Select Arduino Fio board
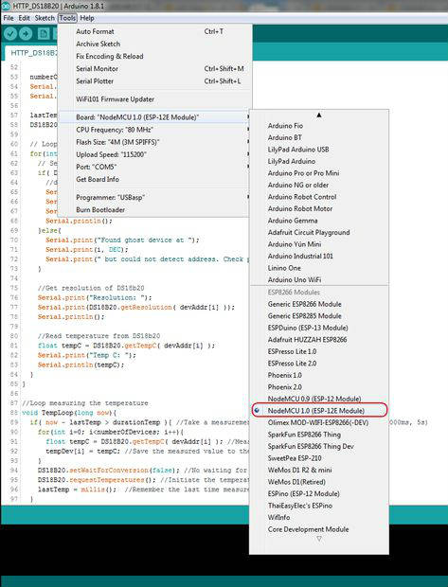Viewport: 448px width, 587px height. 319,126
